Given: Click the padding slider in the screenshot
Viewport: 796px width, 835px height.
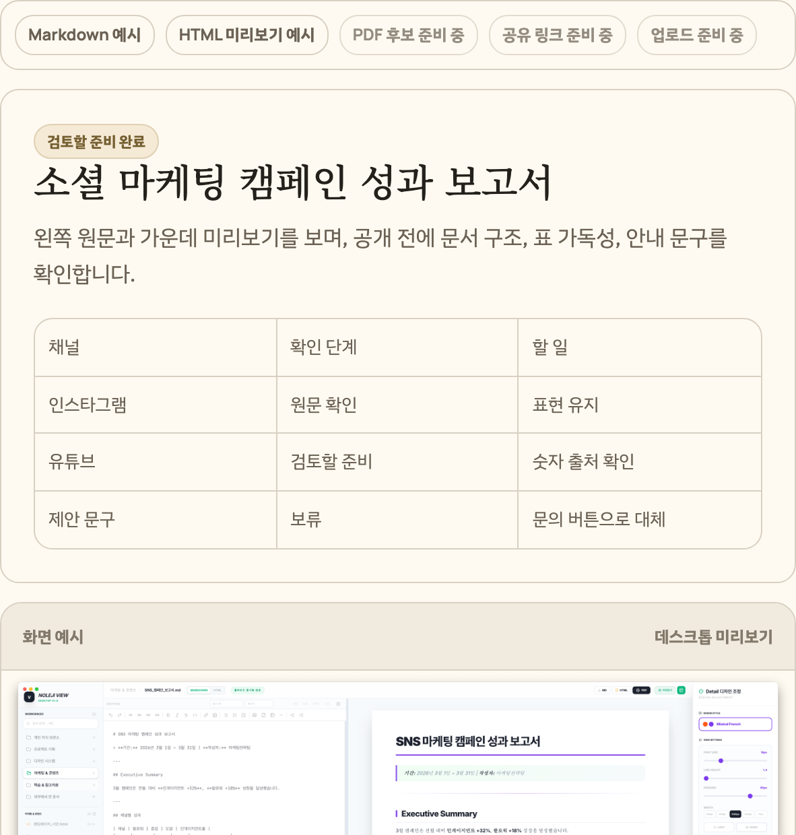Looking at the screenshot, I should (x=735, y=796).
